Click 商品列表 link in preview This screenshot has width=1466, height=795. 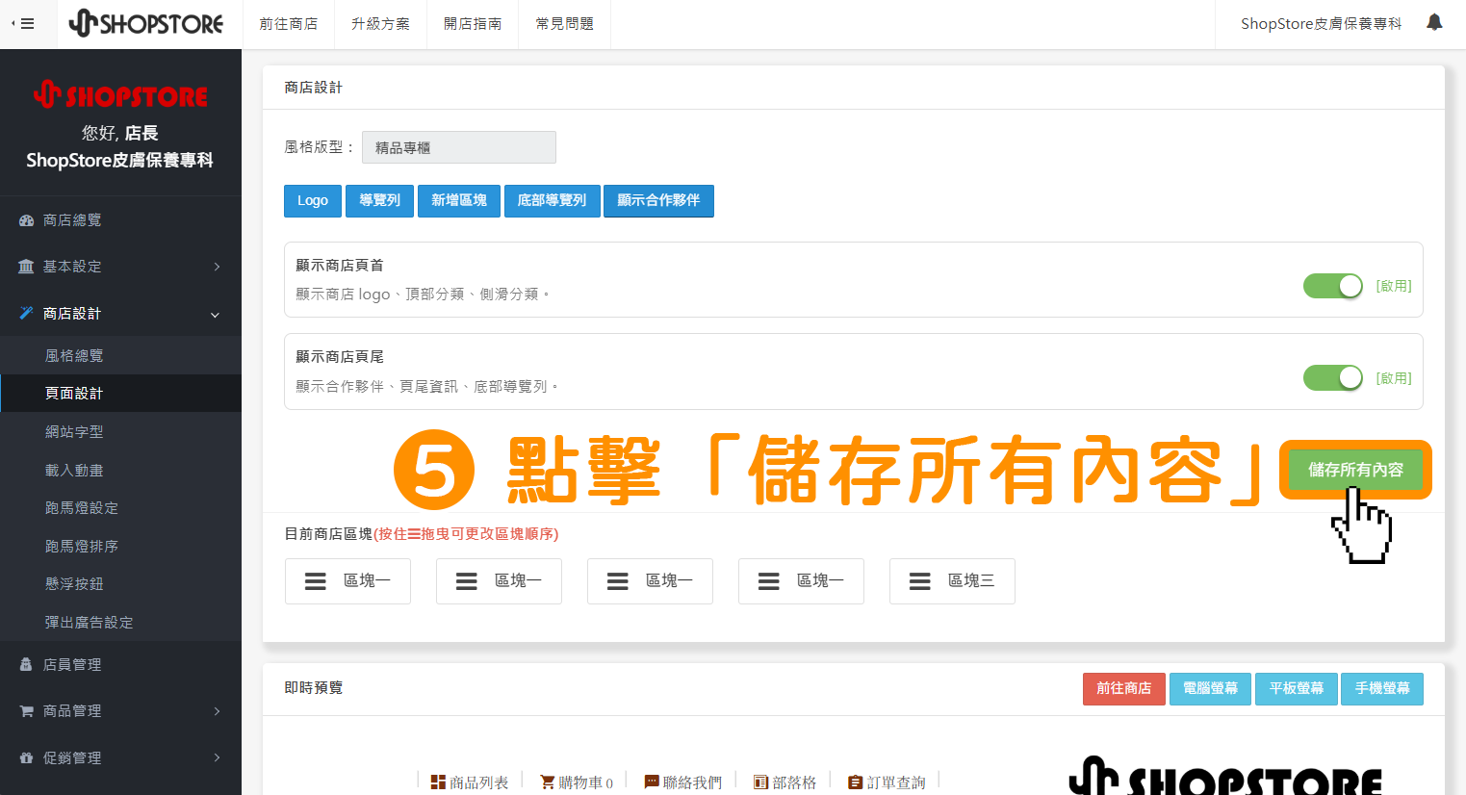[x=479, y=782]
